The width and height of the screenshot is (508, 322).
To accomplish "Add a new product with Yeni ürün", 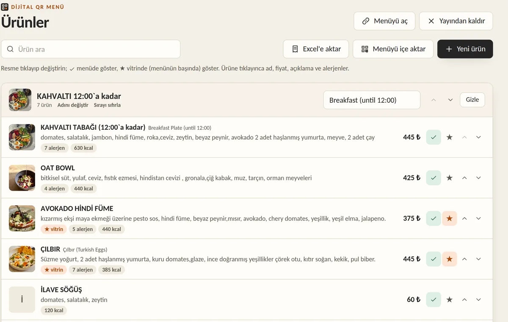I will [465, 49].
